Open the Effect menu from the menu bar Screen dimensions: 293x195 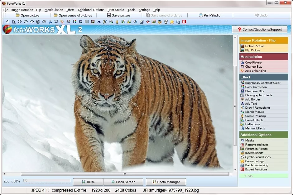point(70,10)
